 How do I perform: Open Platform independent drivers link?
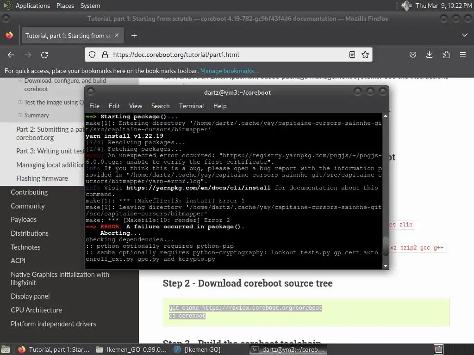(x=53, y=324)
